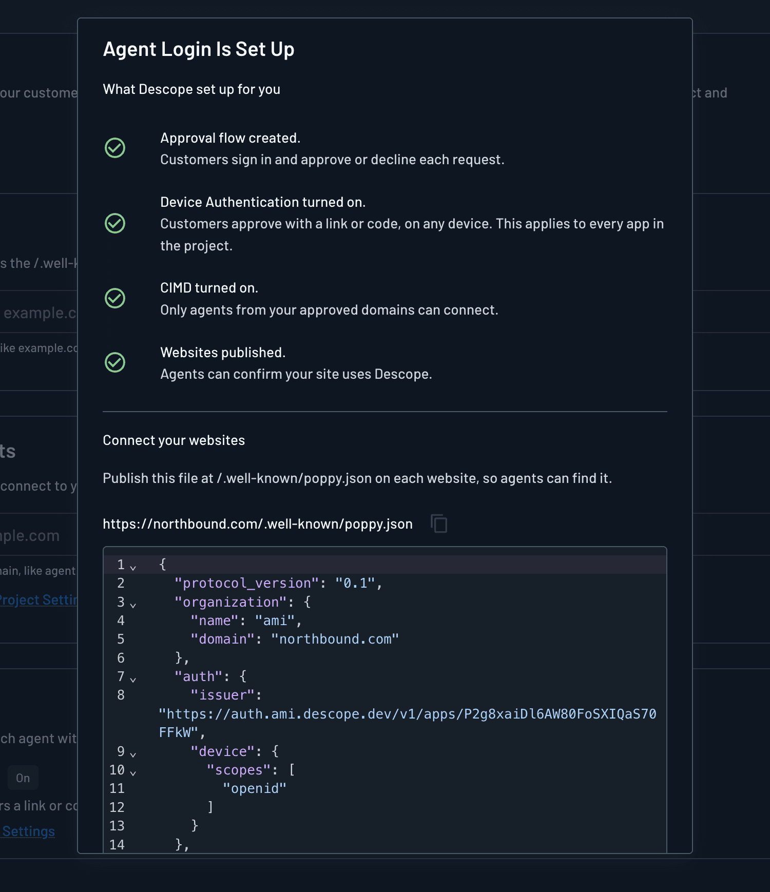Open the Settings link in the background page
This screenshot has width=770, height=892.
click(x=29, y=831)
